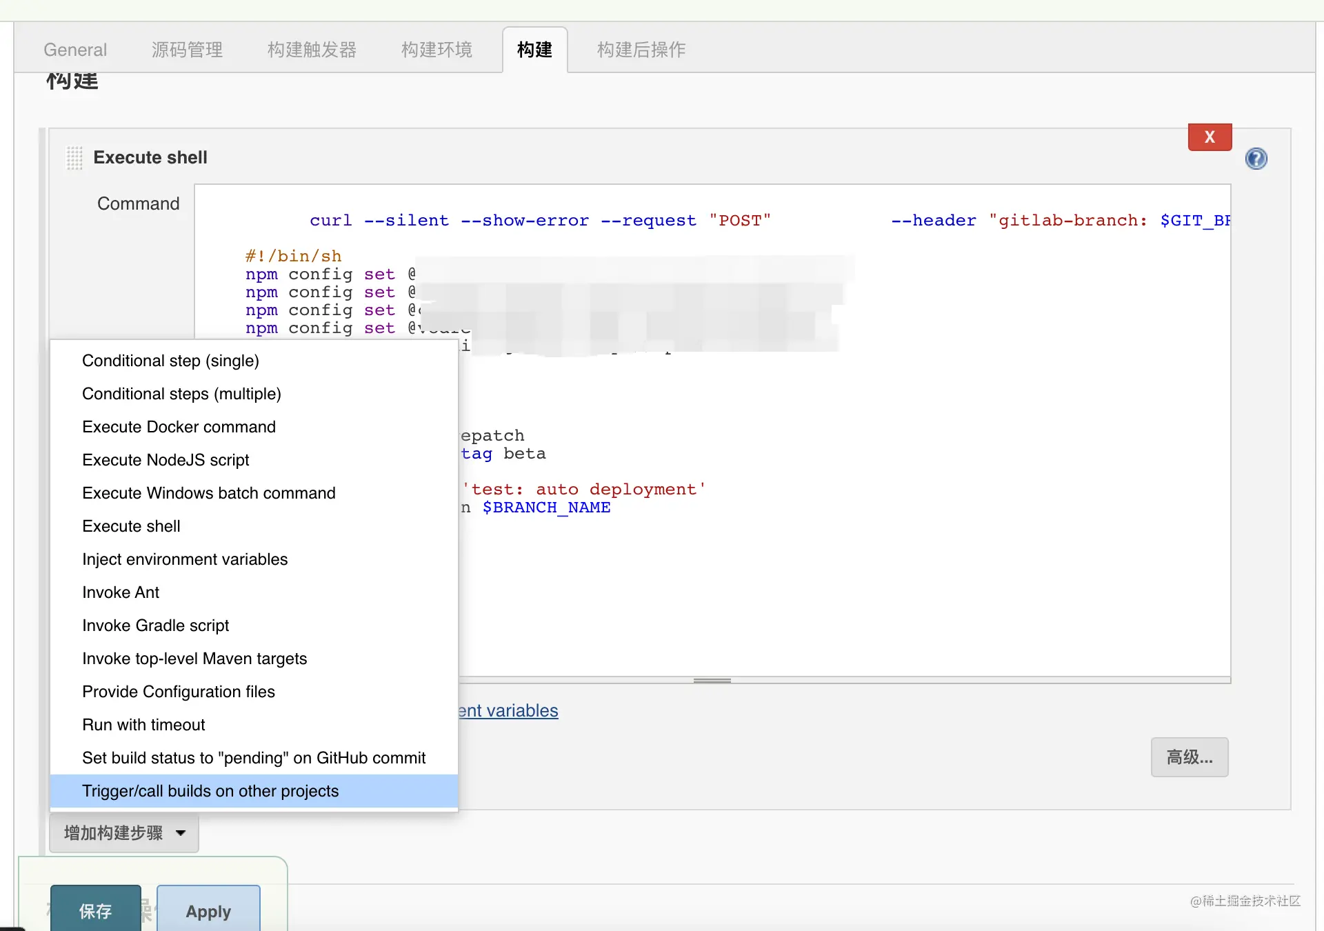Select Conditional step (single) option
The width and height of the screenshot is (1324, 931).
[x=170, y=361]
